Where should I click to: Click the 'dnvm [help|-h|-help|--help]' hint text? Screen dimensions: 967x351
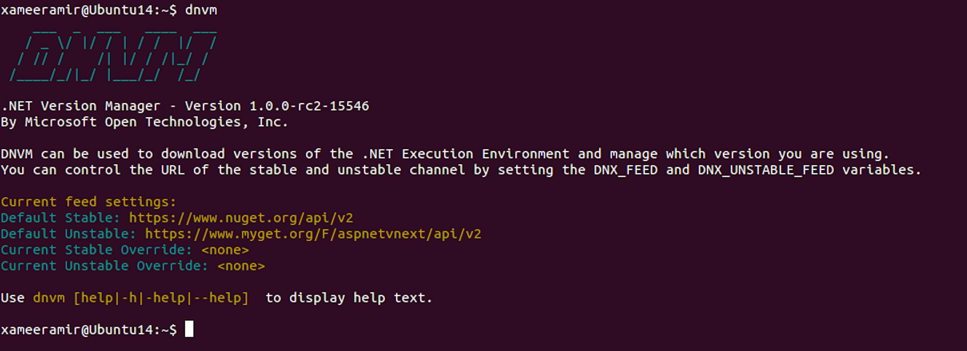(x=141, y=298)
